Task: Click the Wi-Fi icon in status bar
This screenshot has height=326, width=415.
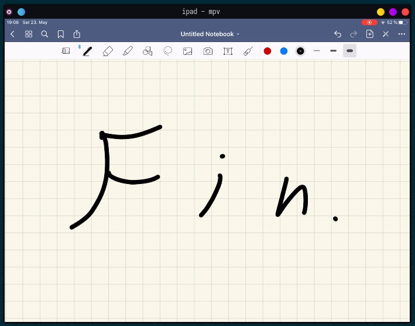Action: click(383, 22)
